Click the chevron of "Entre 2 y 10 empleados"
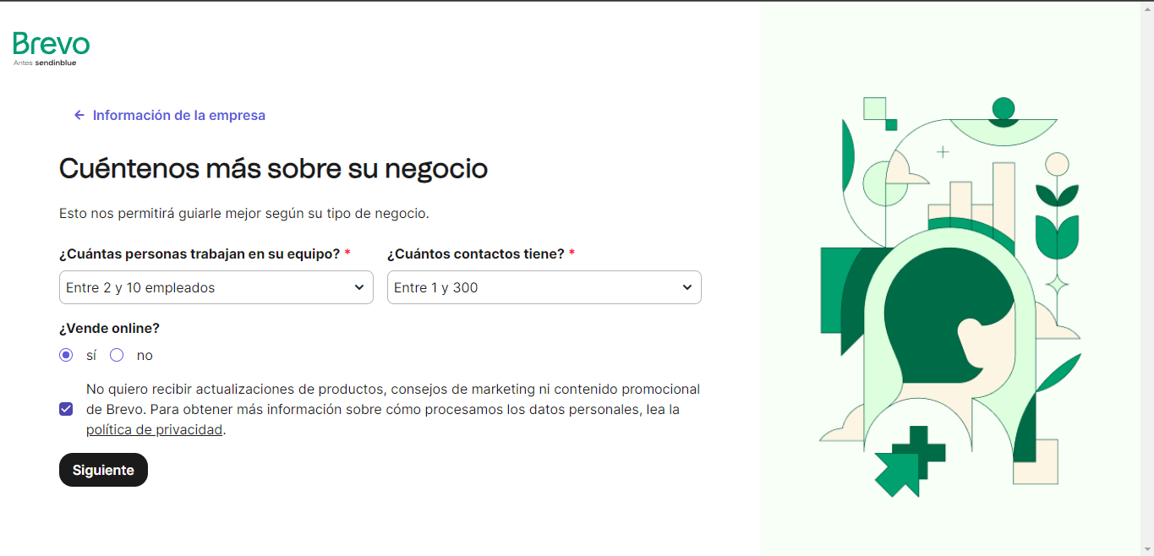The width and height of the screenshot is (1154, 556). pyautogui.click(x=359, y=287)
